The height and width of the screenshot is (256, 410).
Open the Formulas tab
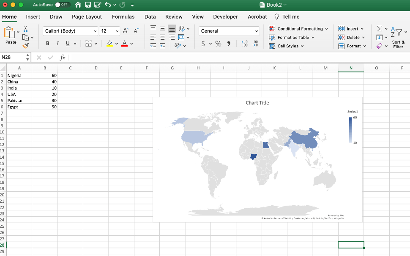(x=123, y=17)
